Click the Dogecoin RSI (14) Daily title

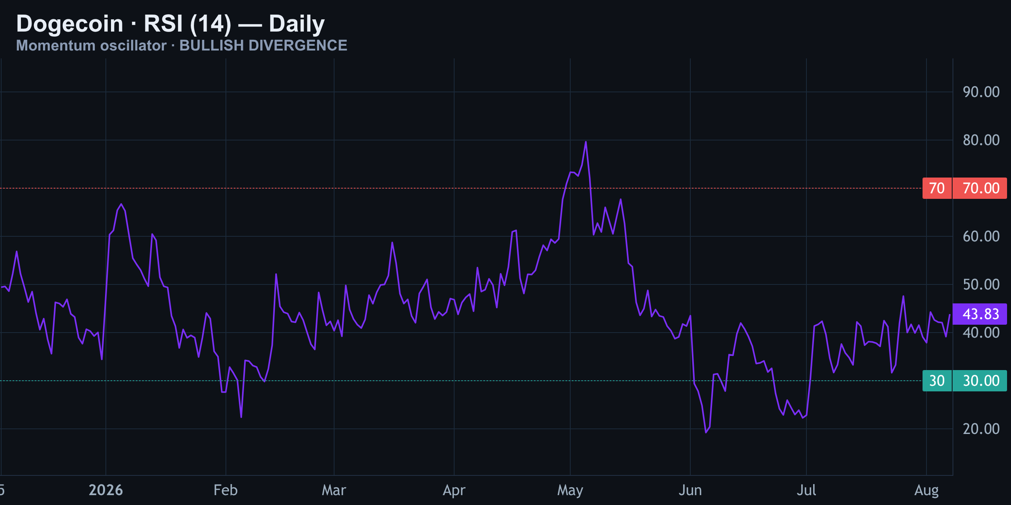pyautogui.click(x=170, y=24)
